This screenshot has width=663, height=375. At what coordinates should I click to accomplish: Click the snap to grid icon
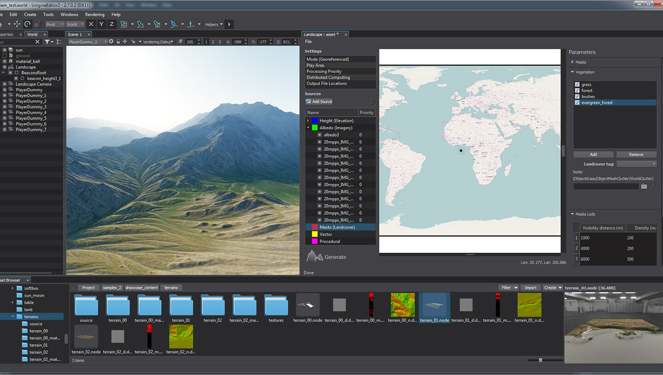[x=124, y=24]
